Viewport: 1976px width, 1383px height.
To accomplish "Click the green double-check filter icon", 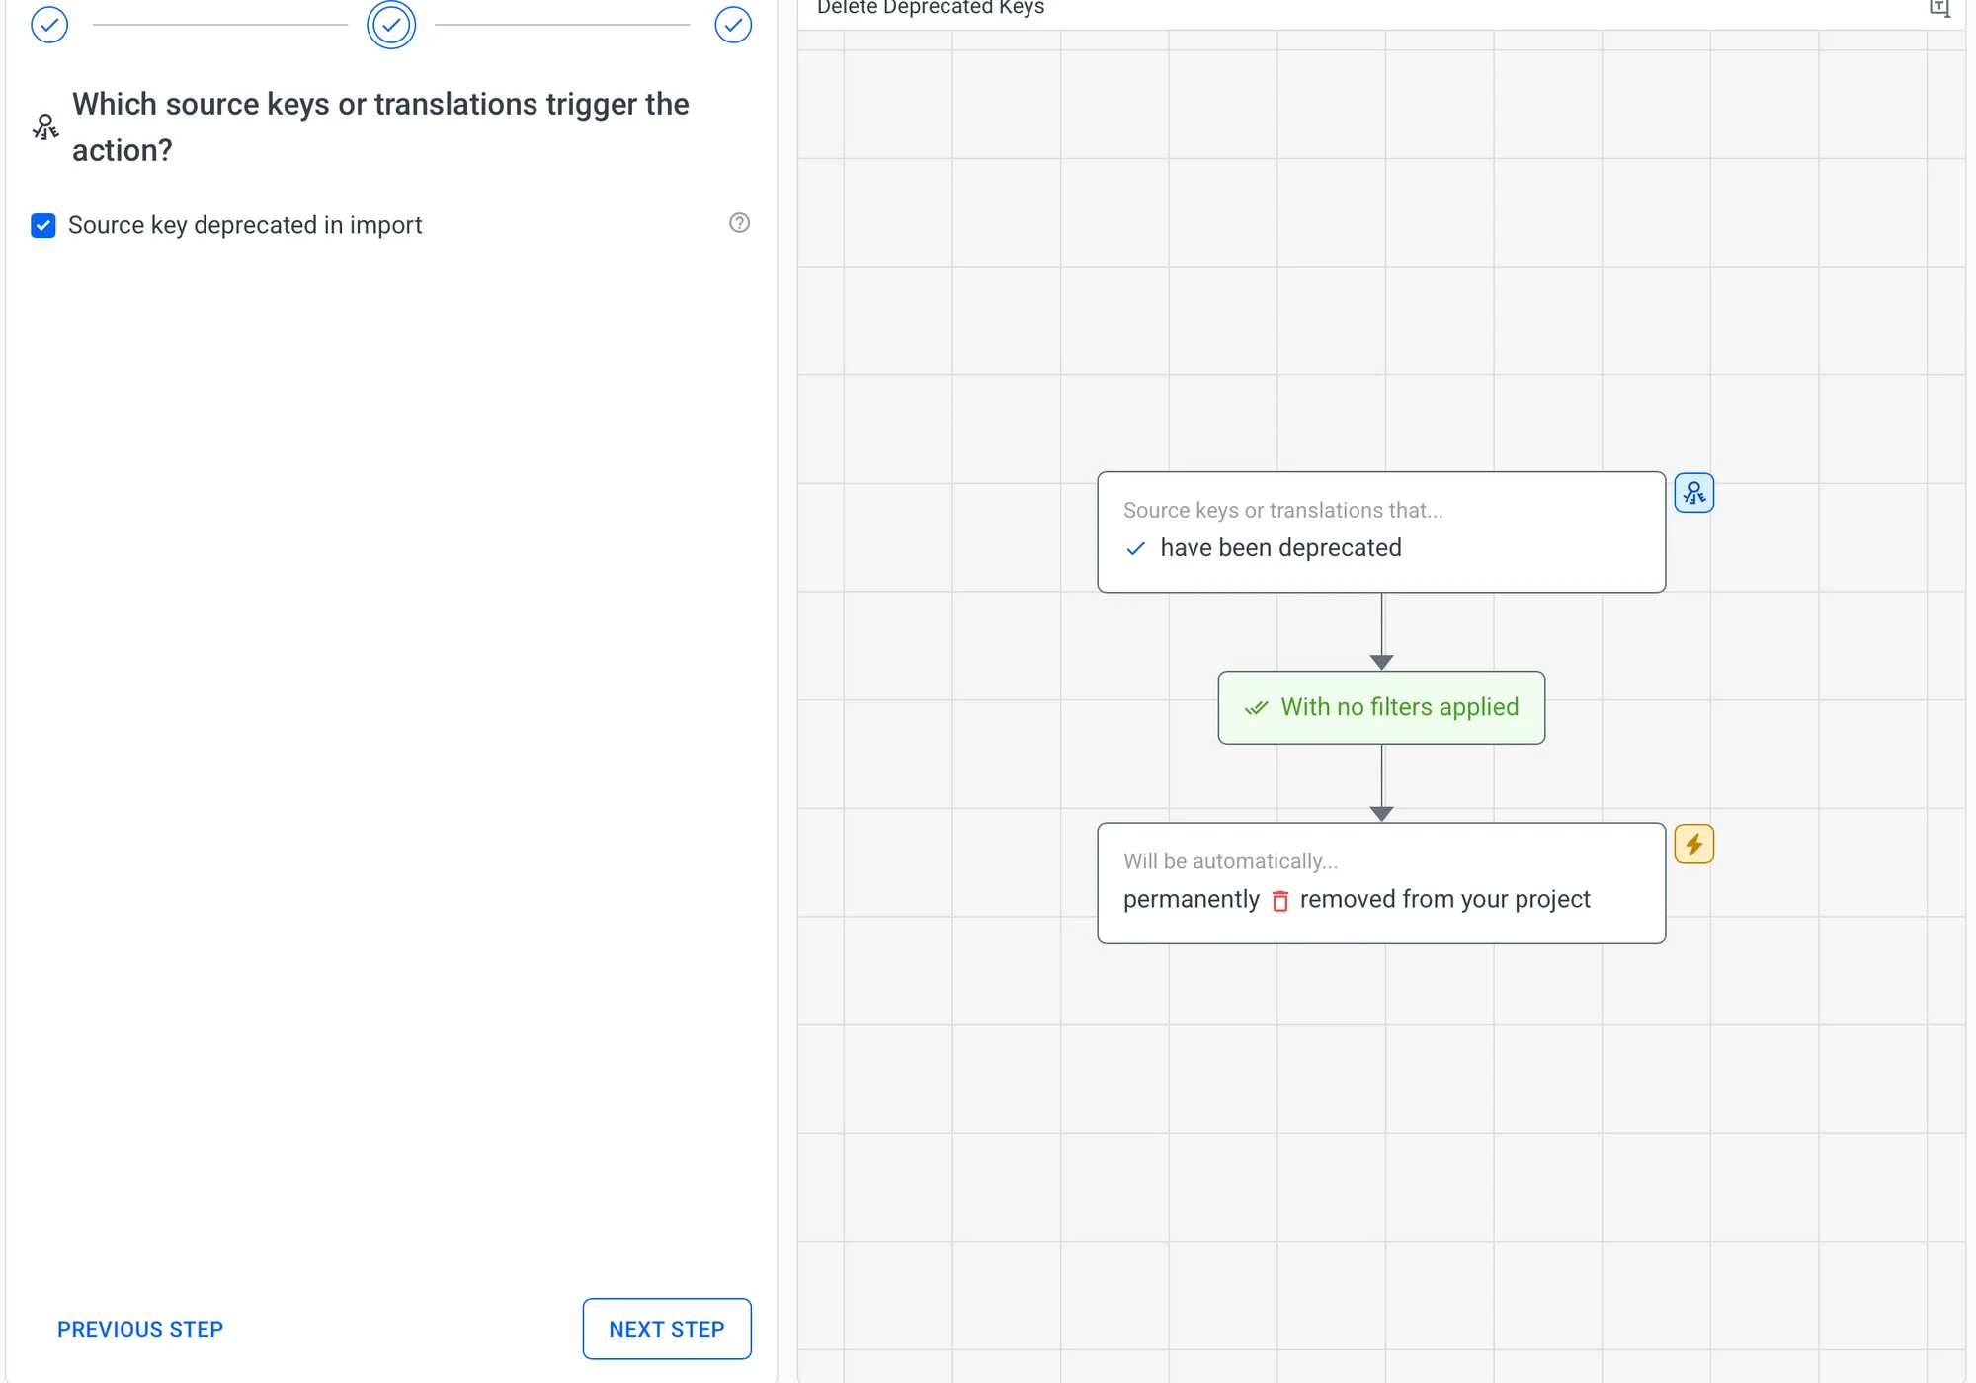I will click(x=1256, y=708).
